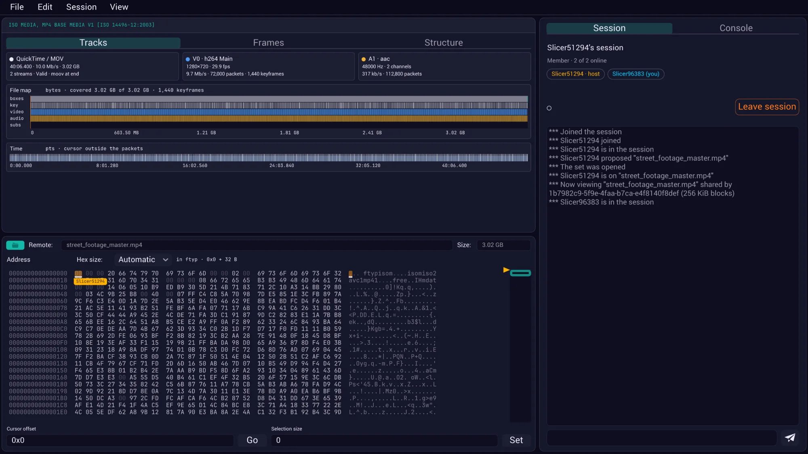Click the V0 · h264 Main track card

pyautogui.click(x=268, y=66)
